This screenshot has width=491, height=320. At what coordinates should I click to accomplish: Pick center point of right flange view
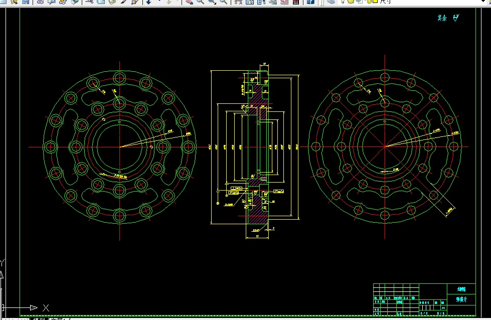coord(385,146)
